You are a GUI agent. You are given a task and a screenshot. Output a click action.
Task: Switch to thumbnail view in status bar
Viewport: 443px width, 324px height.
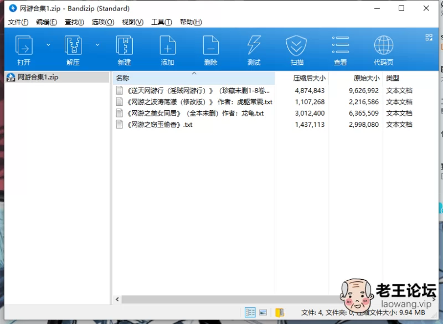coord(263,312)
